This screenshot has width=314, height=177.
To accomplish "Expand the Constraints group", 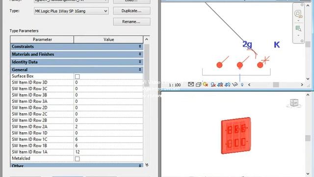I will pyautogui.click(x=140, y=47).
